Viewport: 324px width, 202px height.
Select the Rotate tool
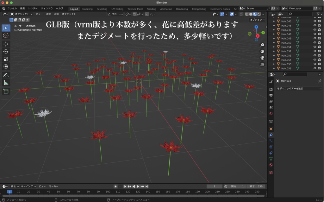pyautogui.click(x=6, y=52)
